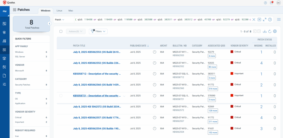Open the notifications mail icon in the header
Screen dimensions: 283x138
(272, 3)
